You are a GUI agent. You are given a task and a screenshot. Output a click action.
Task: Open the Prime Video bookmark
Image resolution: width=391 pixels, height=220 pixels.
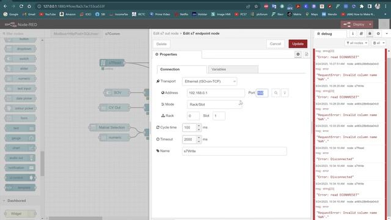pos(160,14)
